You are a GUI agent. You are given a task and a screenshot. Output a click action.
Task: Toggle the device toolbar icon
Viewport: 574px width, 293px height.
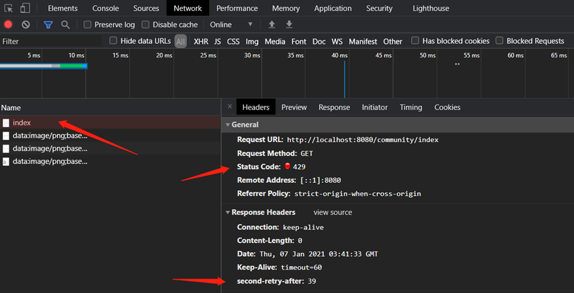pos(25,8)
